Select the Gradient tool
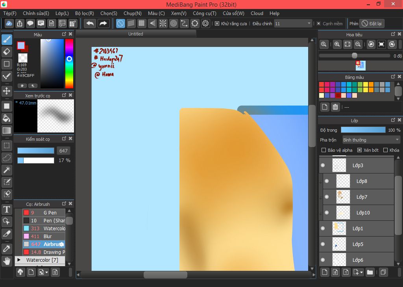 point(7,130)
